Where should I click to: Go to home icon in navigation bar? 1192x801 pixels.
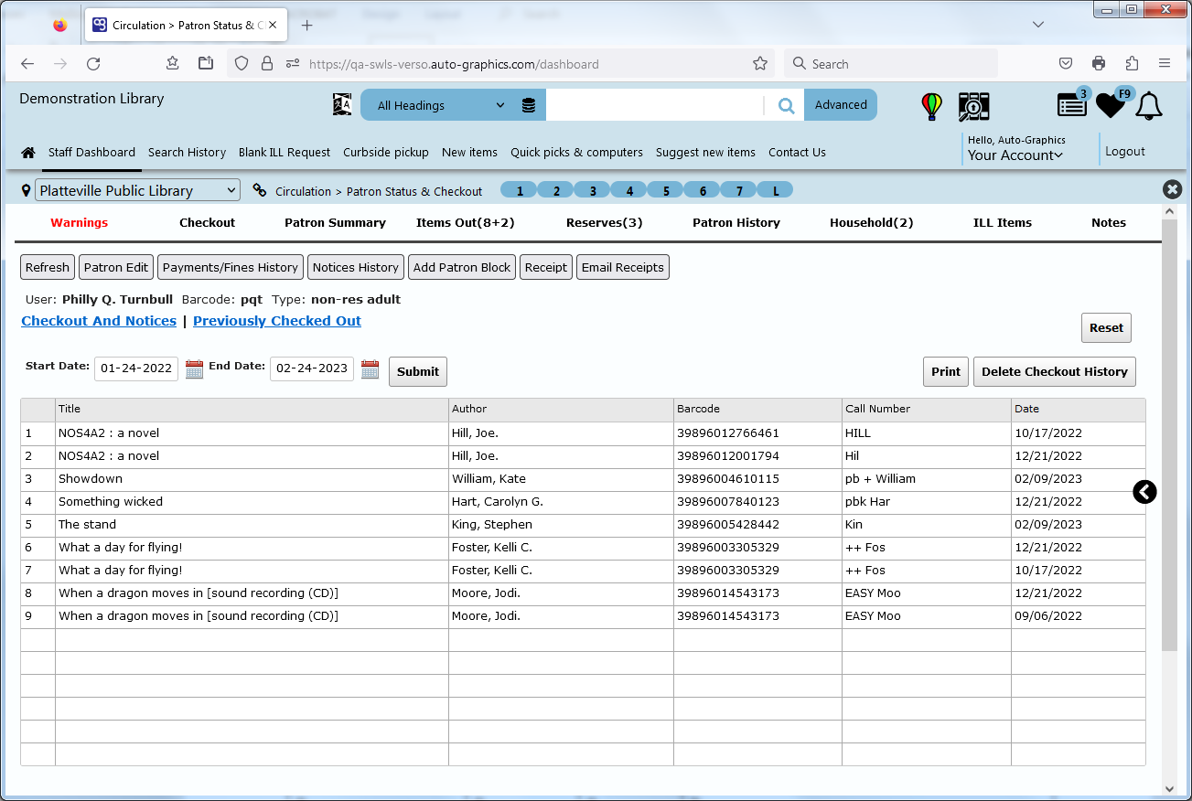click(x=28, y=153)
